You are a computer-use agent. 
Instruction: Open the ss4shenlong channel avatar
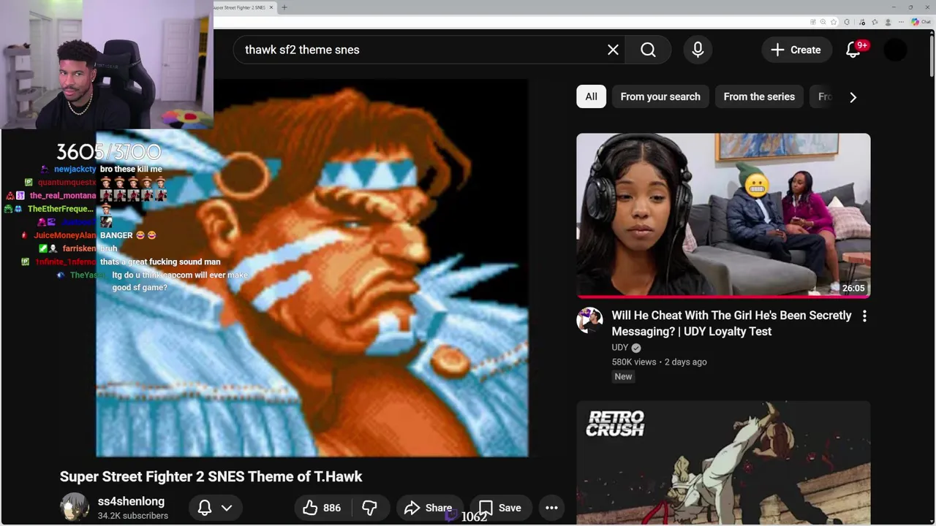74,507
